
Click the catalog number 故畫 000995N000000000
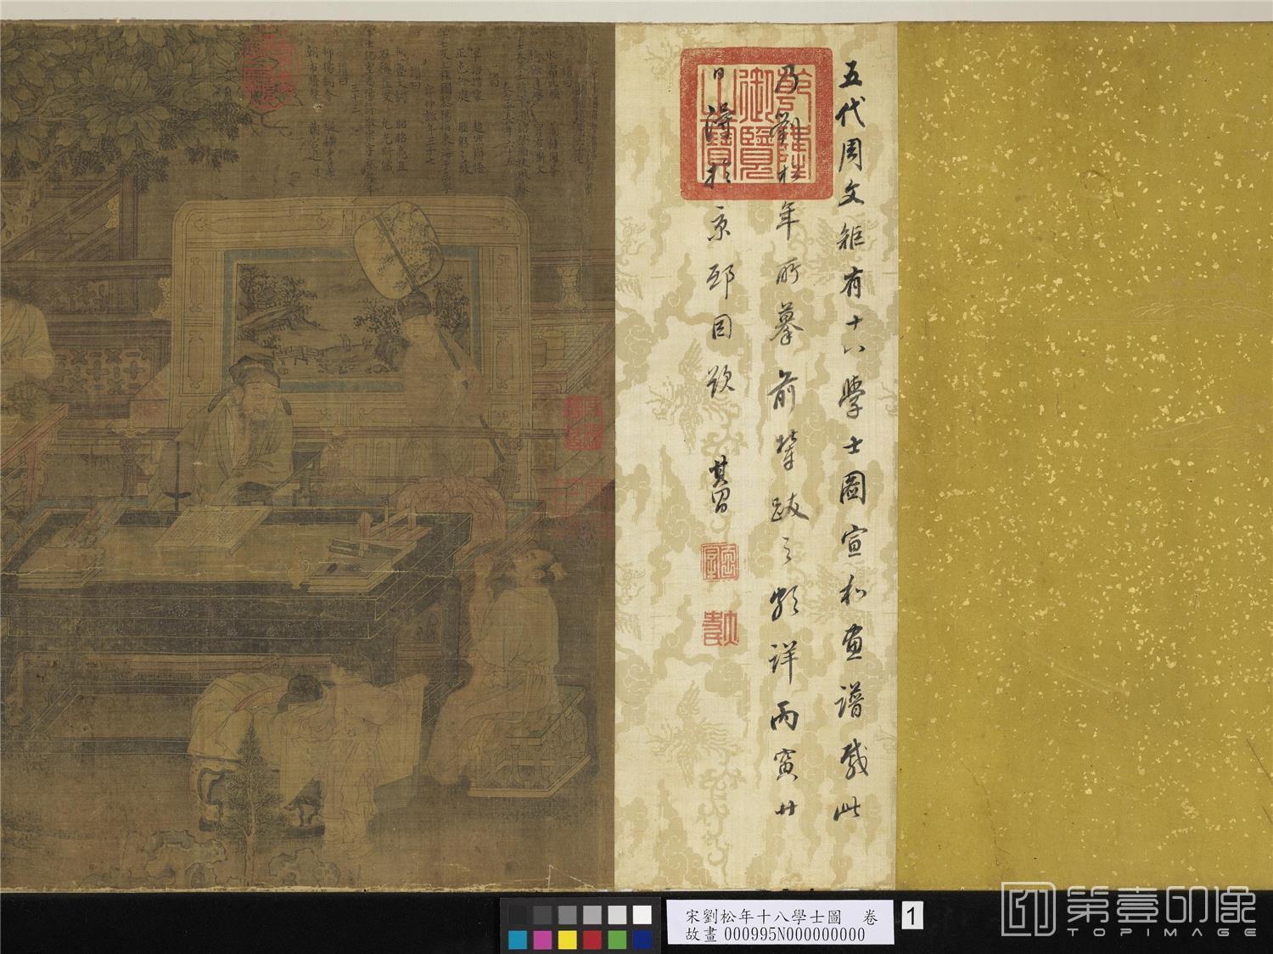click(x=775, y=935)
